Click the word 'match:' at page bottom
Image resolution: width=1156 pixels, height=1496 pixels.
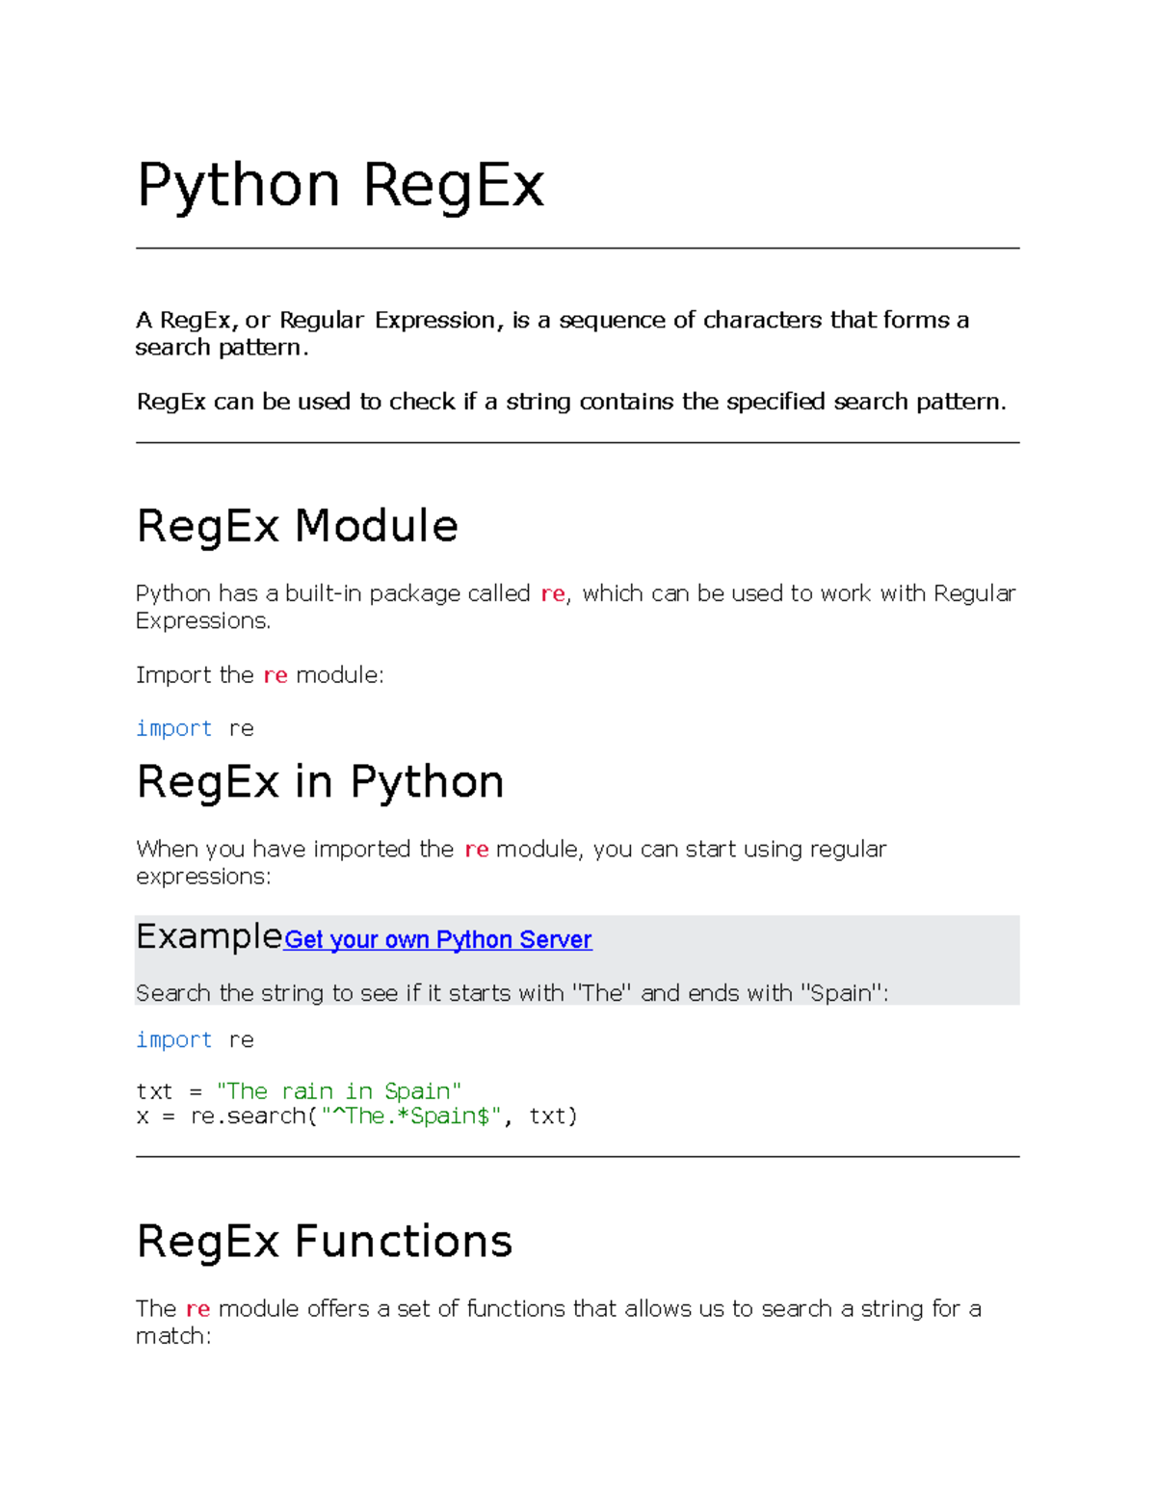coord(173,1336)
